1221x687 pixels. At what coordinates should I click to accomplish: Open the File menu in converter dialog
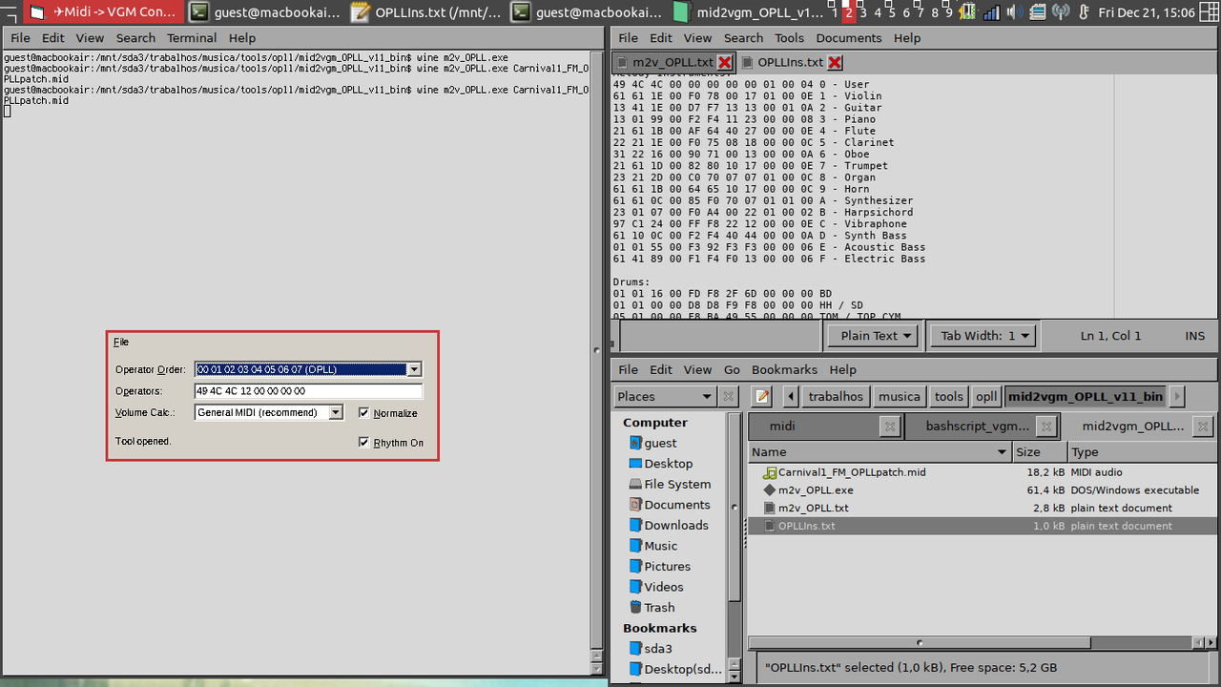(121, 342)
